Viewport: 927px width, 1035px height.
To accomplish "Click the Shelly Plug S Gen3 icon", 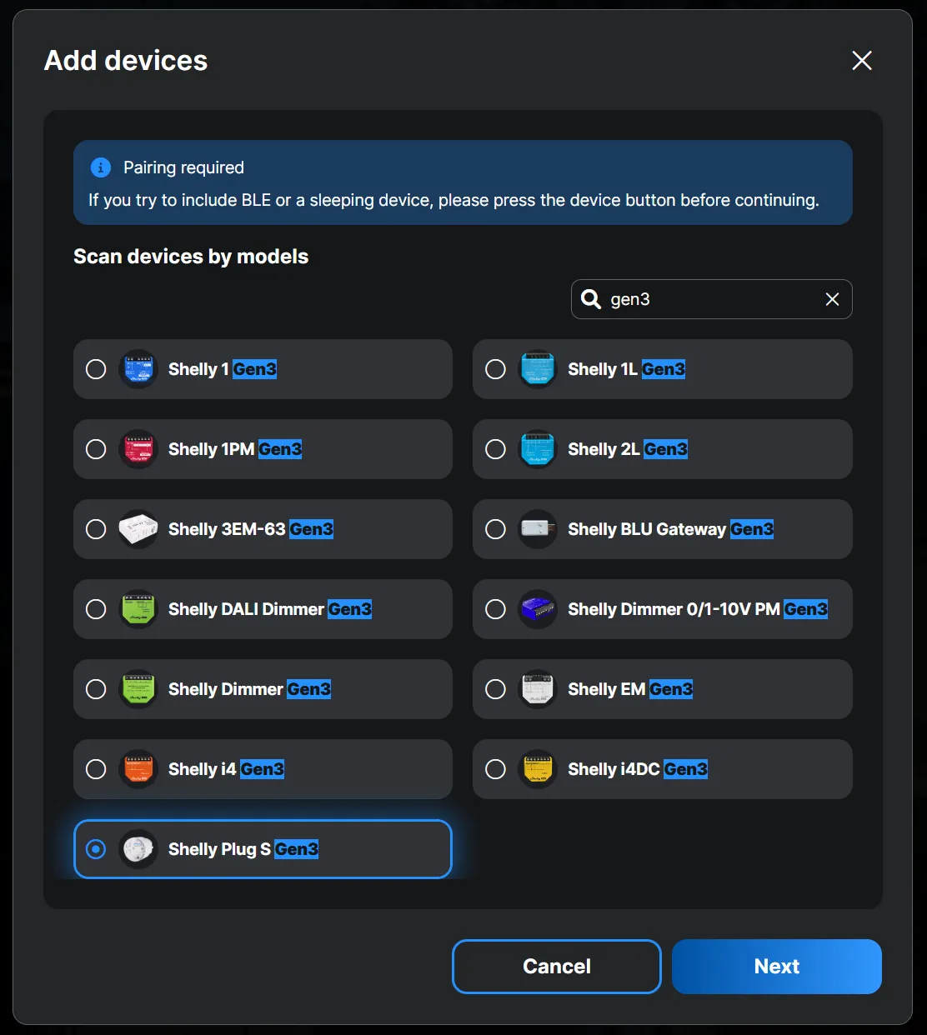I will click(138, 849).
